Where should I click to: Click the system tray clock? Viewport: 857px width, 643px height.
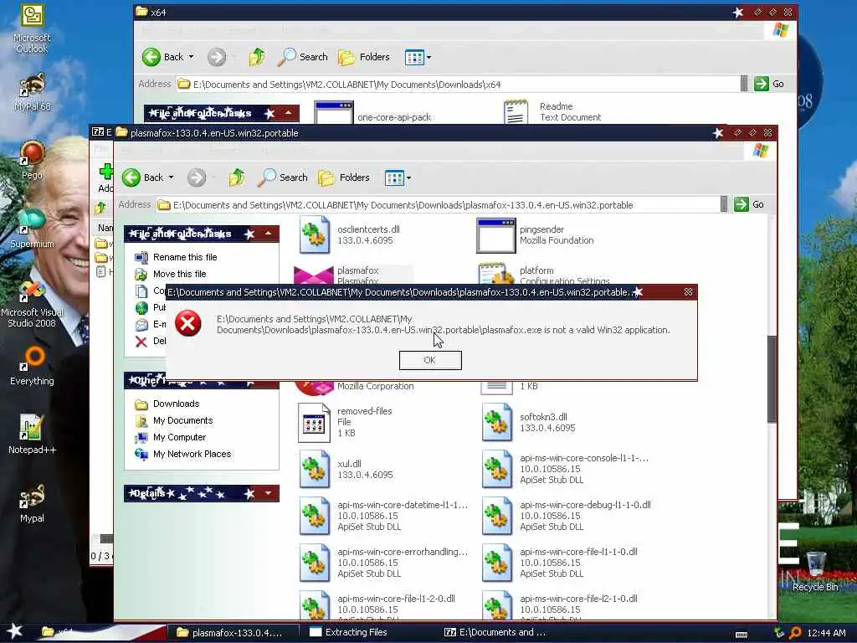[x=826, y=633]
